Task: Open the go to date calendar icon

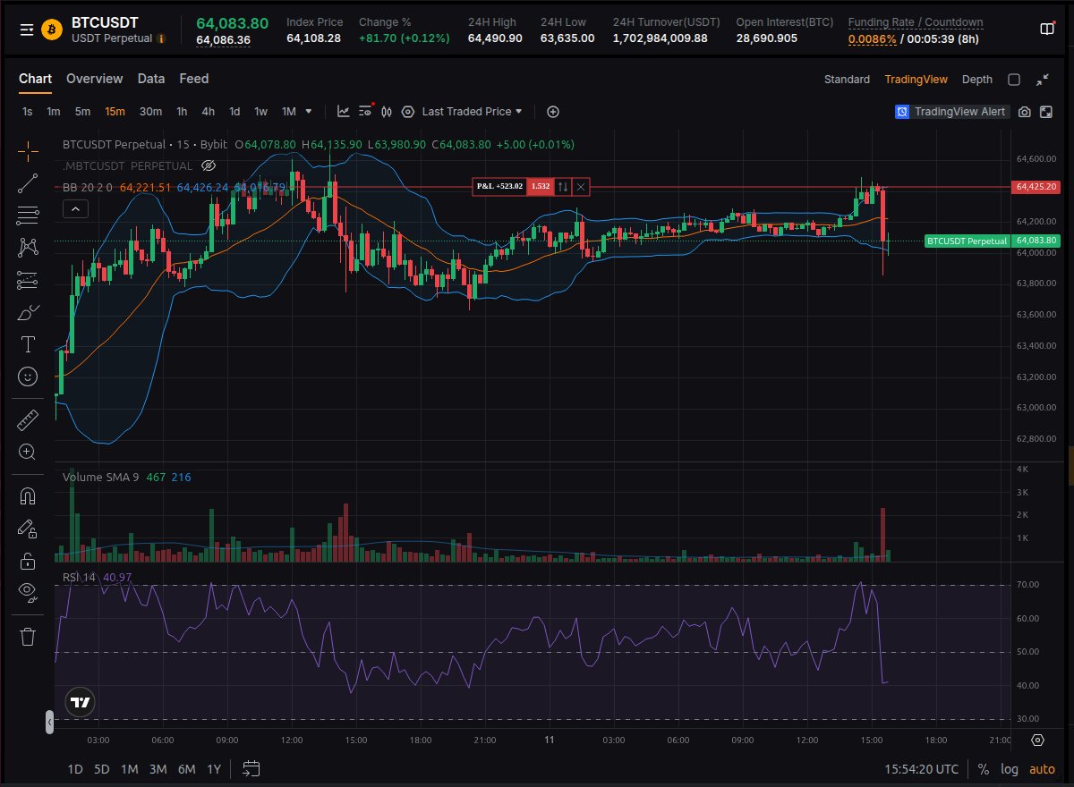Action: (x=251, y=769)
